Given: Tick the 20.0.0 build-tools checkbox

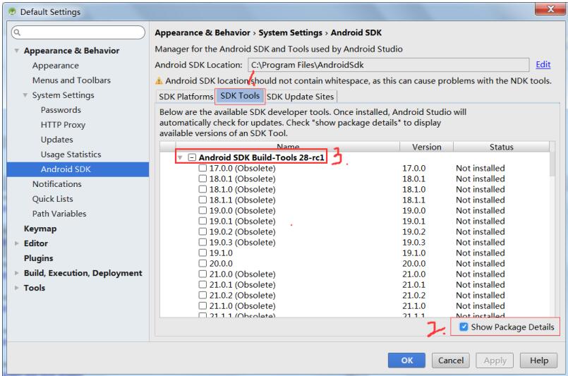Looking at the screenshot, I should tap(203, 263).
